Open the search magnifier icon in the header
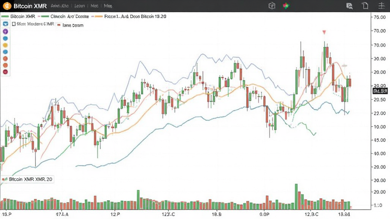The height and width of the screenshot is (219, 390). [350, 6]
